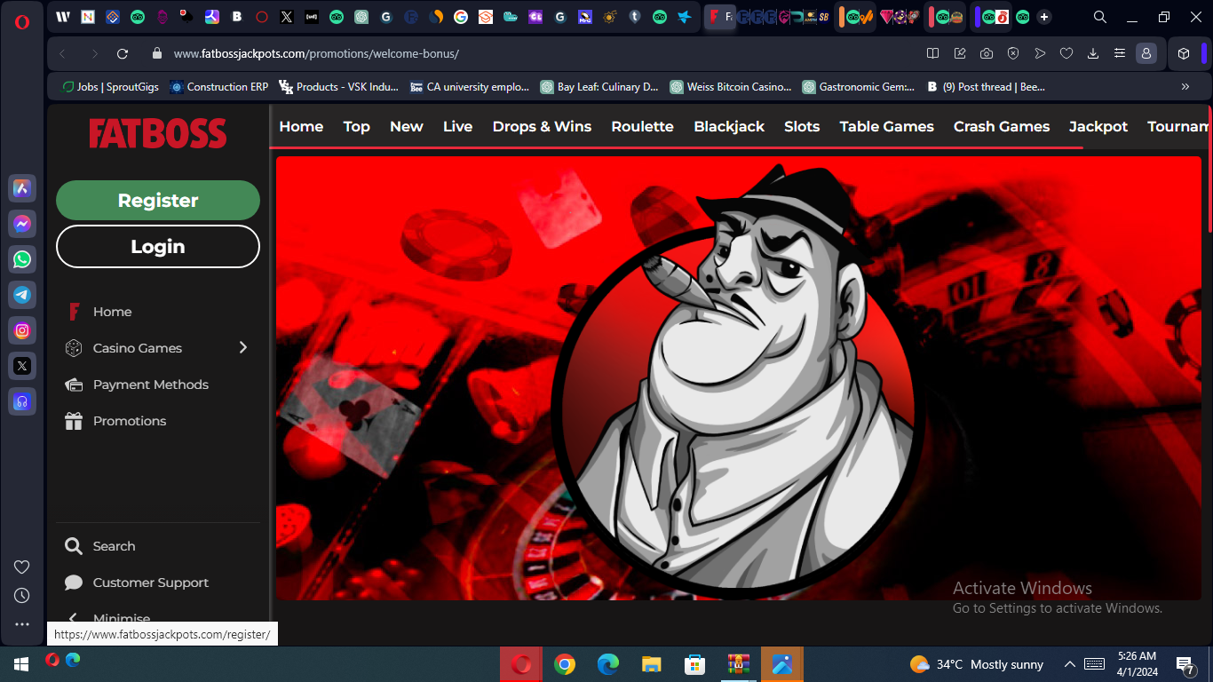Open ad blocker shield icon
The image size is (1213, 682).
tap(1012, 53)
